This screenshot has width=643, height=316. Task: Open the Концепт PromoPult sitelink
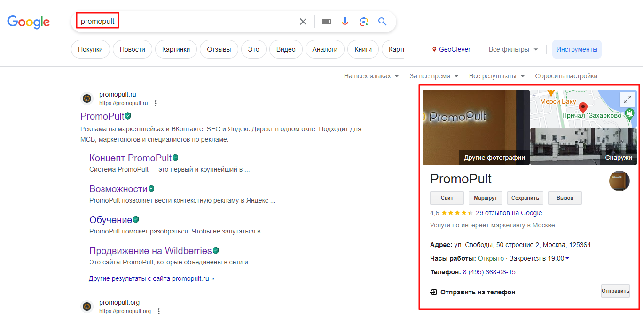pos(130,158)
